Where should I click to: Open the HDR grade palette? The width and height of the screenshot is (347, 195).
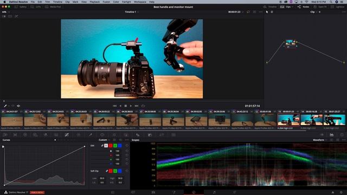tap(35, 135)
